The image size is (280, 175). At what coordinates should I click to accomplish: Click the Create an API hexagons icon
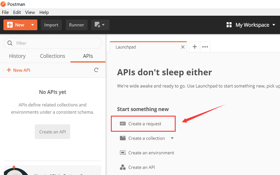[x=122, y=167]
